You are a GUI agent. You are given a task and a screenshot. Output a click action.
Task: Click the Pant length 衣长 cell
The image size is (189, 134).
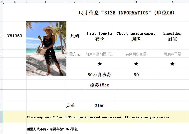click(x=100, y=36)
